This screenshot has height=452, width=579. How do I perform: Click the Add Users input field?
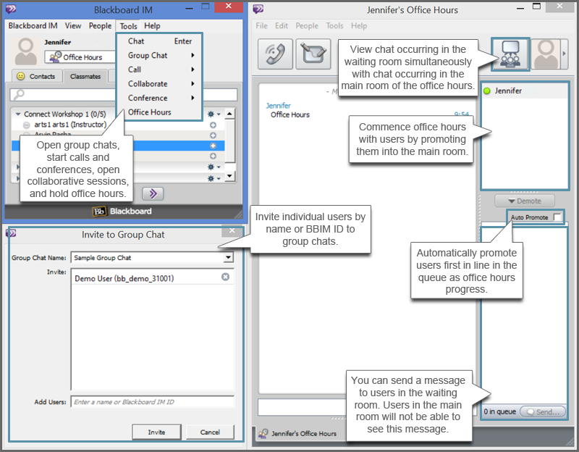[x=152, y=402]
